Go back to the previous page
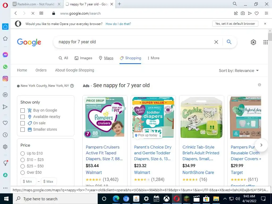The height and width of the screenshot is (204, 272). tap(16, 13)
